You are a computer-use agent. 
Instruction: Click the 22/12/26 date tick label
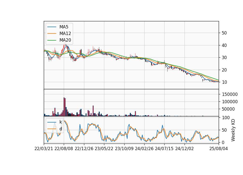[x=84, y=149]
